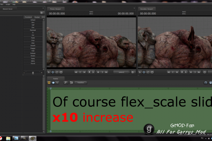The image size is (212, 141).
Task: Open the camera2 camera dropdown
Action: tap(122, 72)
